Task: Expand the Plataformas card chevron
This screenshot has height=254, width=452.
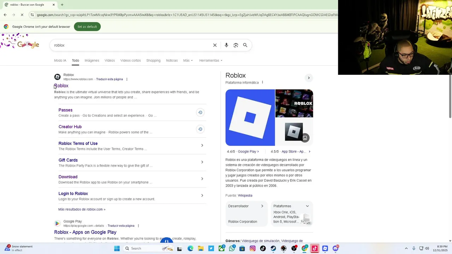Action: point(307,206)
